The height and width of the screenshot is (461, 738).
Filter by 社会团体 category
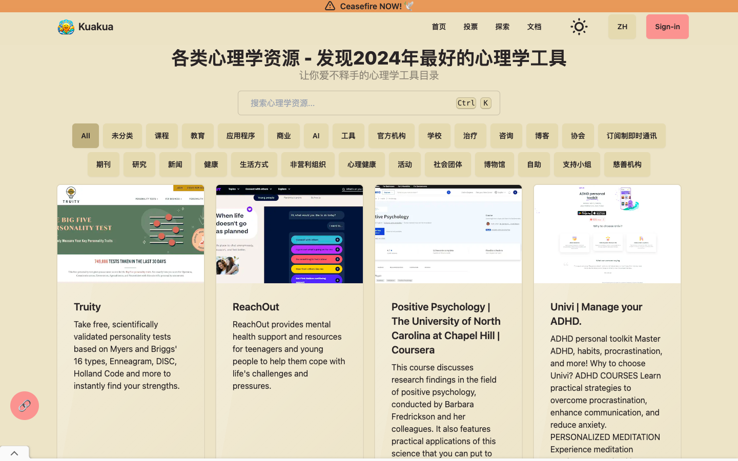[448, 164]
